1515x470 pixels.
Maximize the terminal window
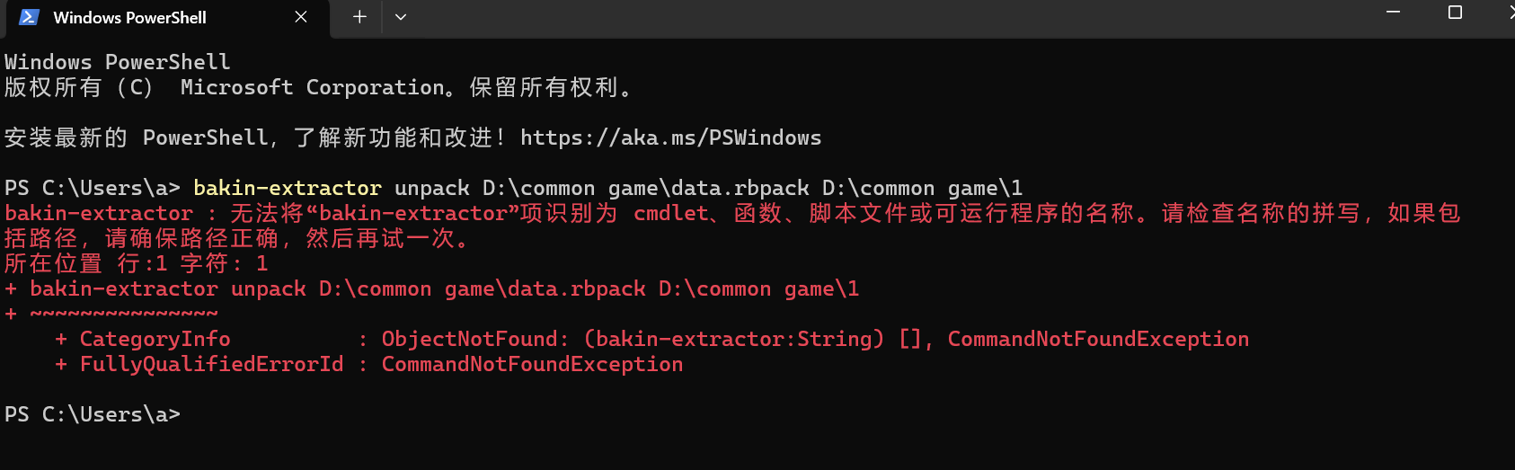point(1455,13)
